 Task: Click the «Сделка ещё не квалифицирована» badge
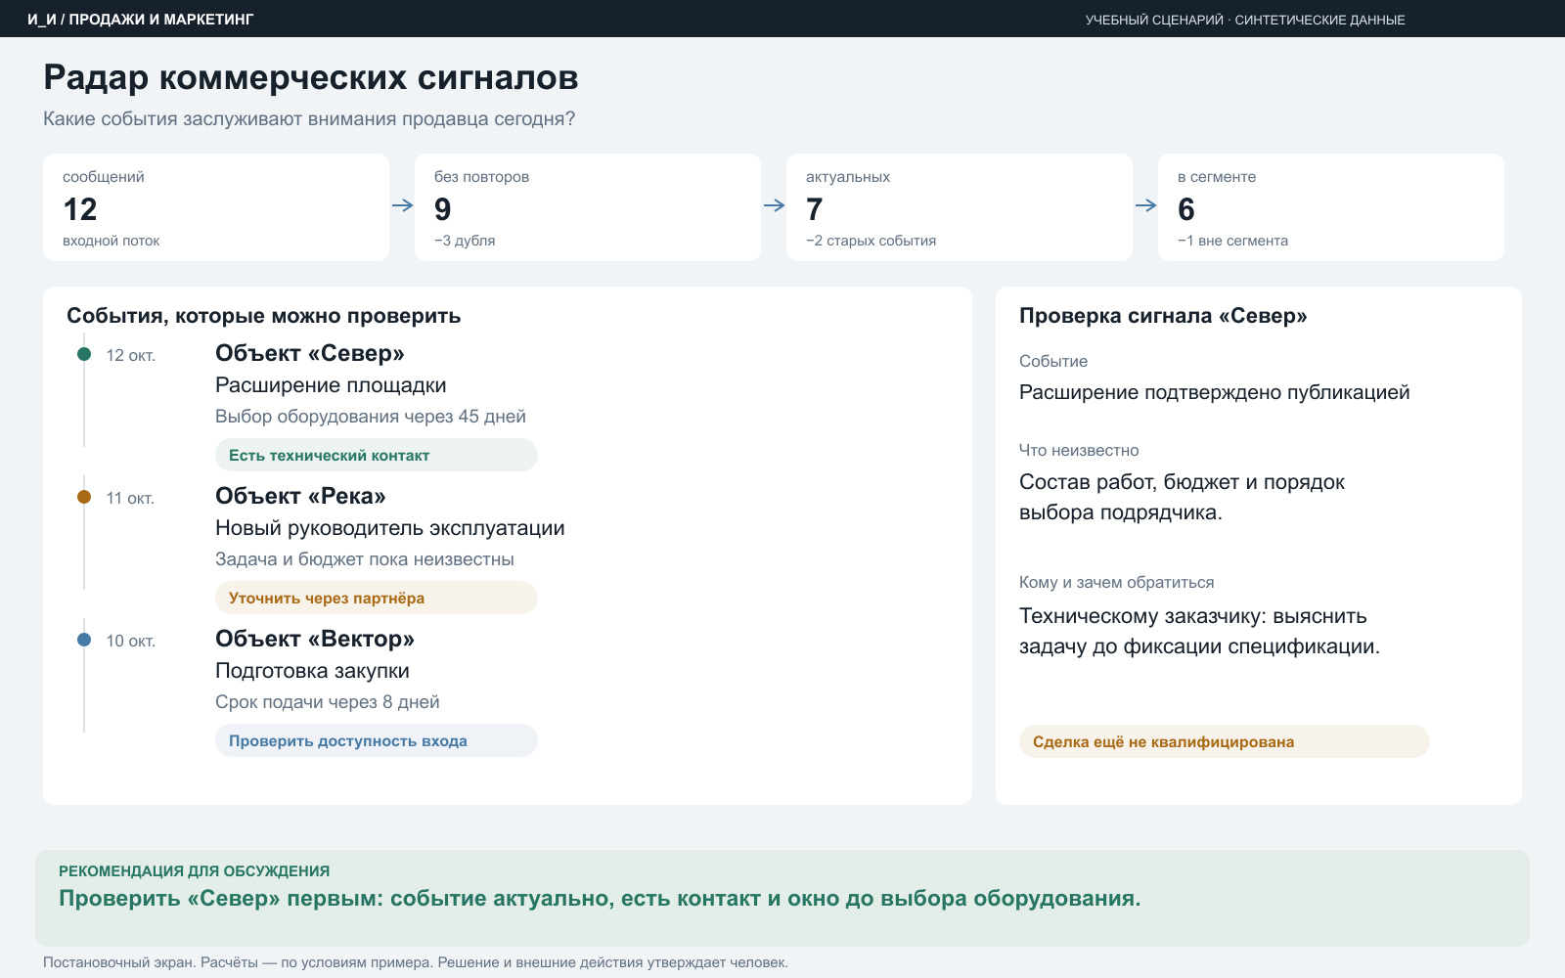click(x=1225, y=741)
